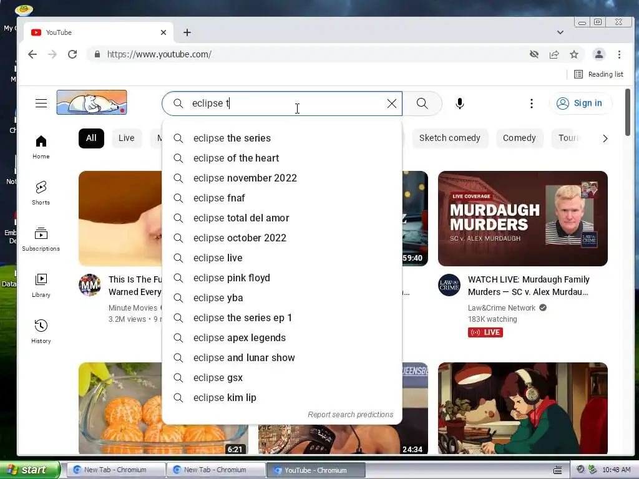
Task: Choose suggestion 'eclipse of the heart'
Action: 282,158
